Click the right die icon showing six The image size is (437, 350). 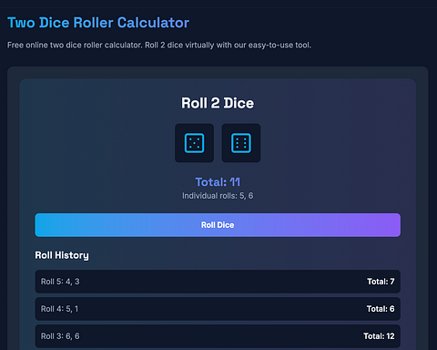[241, 143]
